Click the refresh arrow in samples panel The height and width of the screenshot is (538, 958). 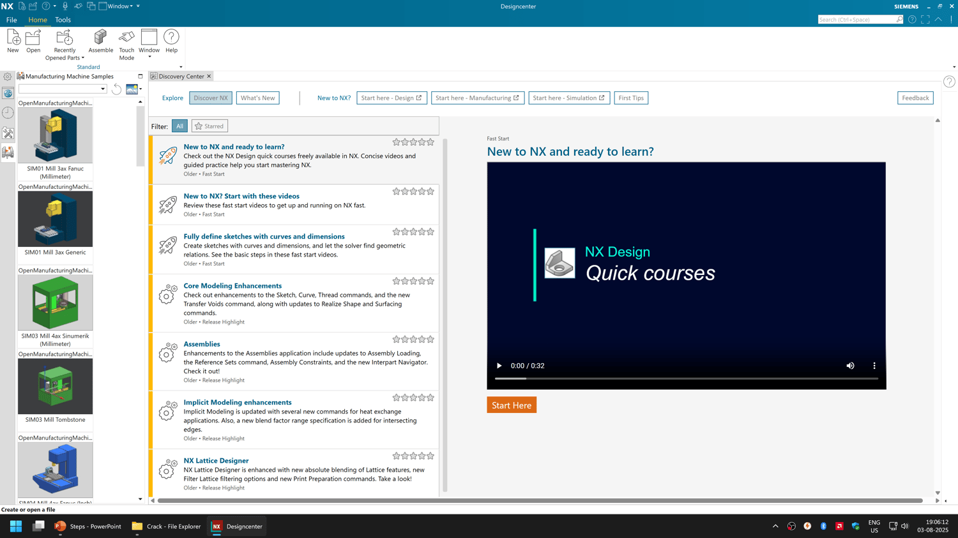coord(116,89)
